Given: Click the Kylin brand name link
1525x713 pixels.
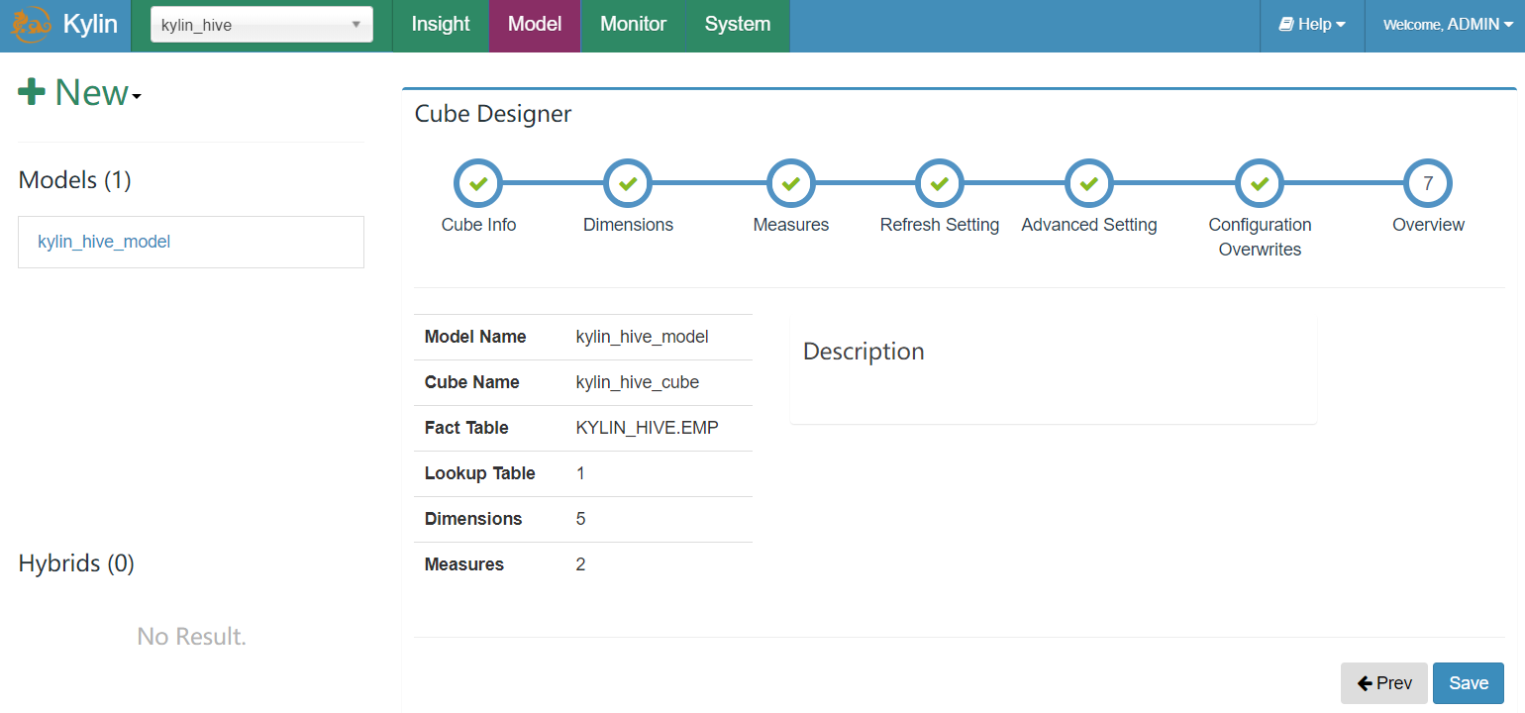Looking at the screenshot, I should click(90, 24).
